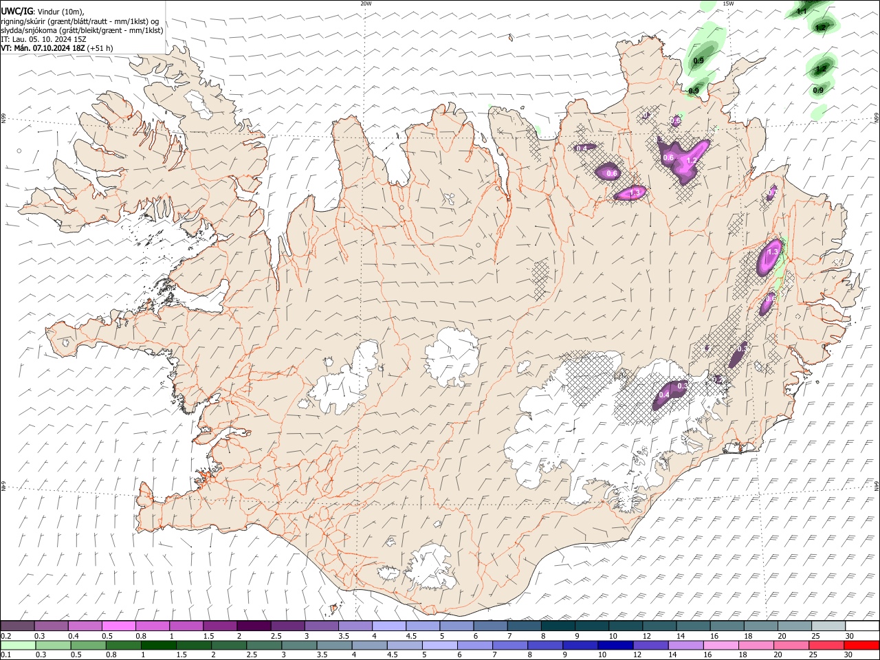Click the 'rigning/skúrir' legend description line
This screenshot has height=660, width=880.
pyautogui.click(x=80, y=21)
